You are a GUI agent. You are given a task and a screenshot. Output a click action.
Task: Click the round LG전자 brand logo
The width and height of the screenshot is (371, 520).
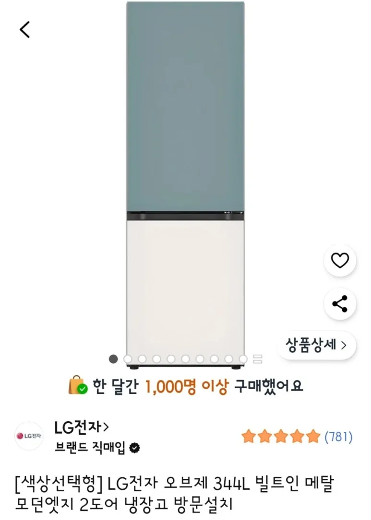(x=29, y=436)
